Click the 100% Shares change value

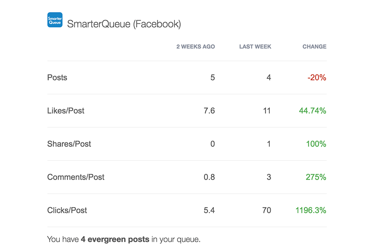316,144
